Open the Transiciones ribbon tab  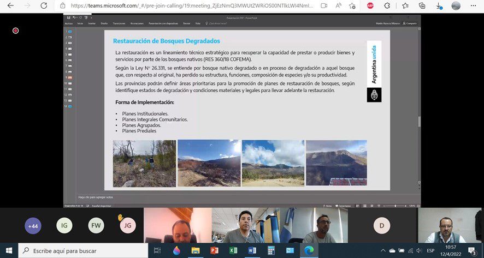point(119,23)
